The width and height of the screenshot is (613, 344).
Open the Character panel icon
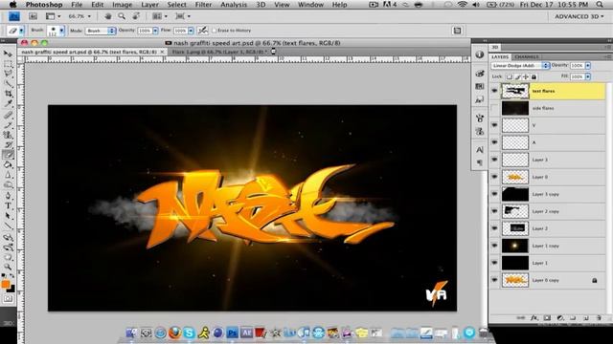480,150
